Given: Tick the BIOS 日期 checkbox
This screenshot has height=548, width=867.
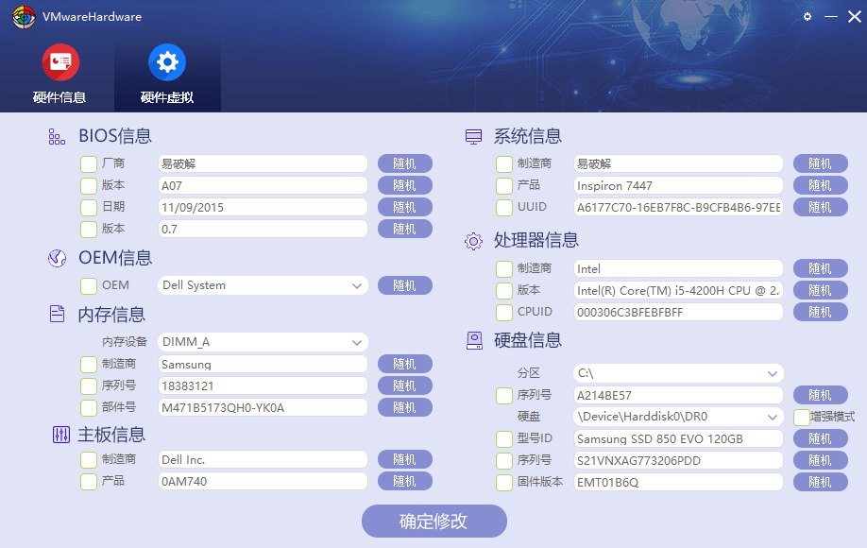Looking at the screenshot, I should (89, 207).
